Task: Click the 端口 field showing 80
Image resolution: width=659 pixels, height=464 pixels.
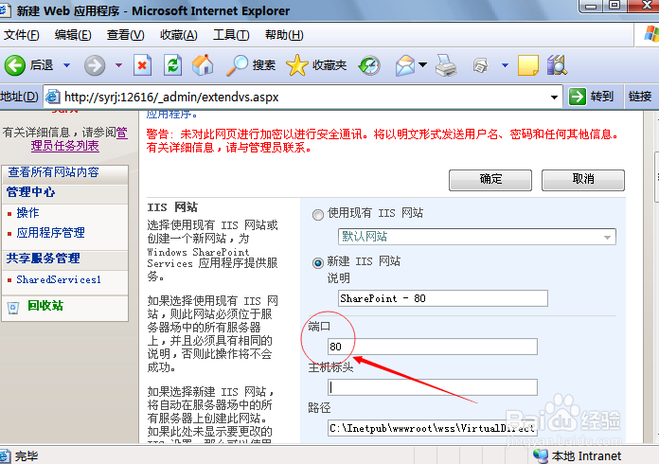Action: pyautogui.click(x=433, y=347)
